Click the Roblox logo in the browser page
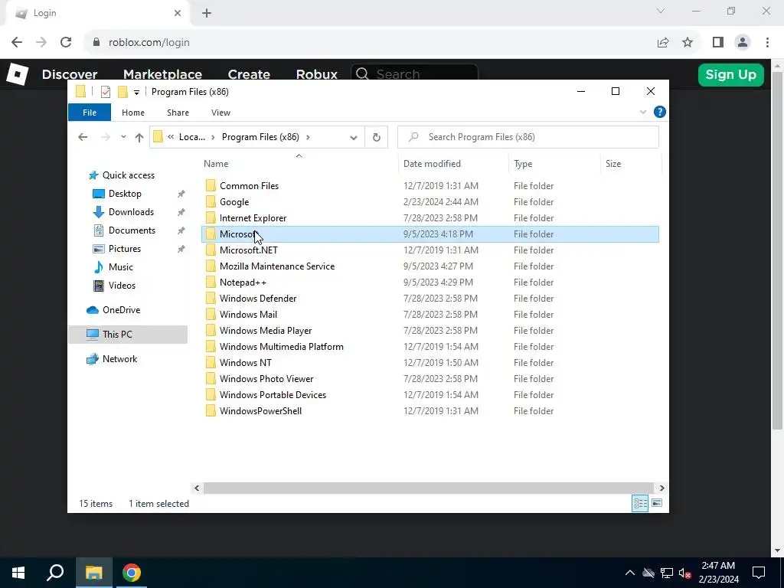Screen dimensions: 784x588 pos(18,74)
